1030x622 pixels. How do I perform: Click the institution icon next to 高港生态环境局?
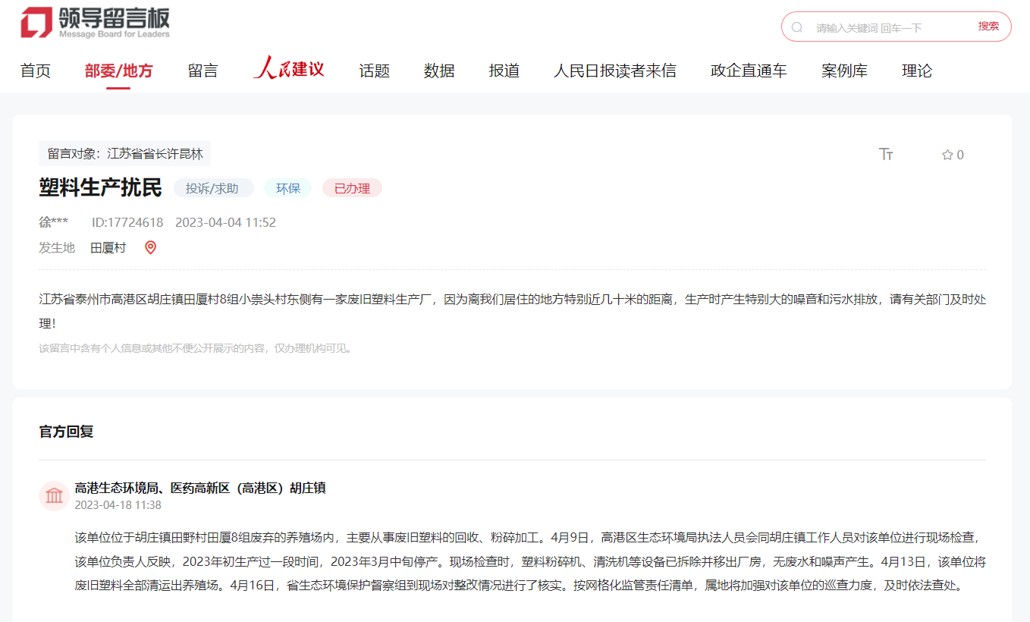click(53, 496)
